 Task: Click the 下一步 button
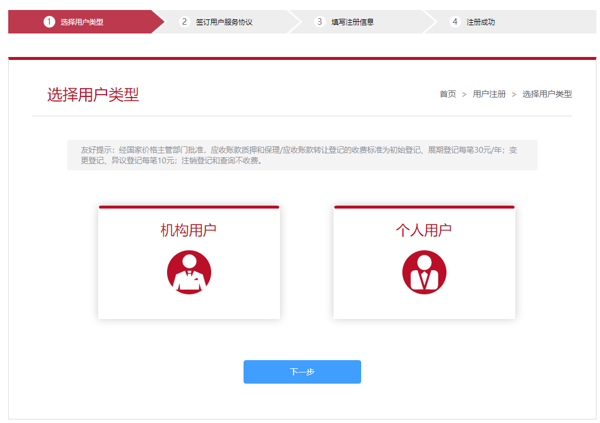click(x=302, y=372)
